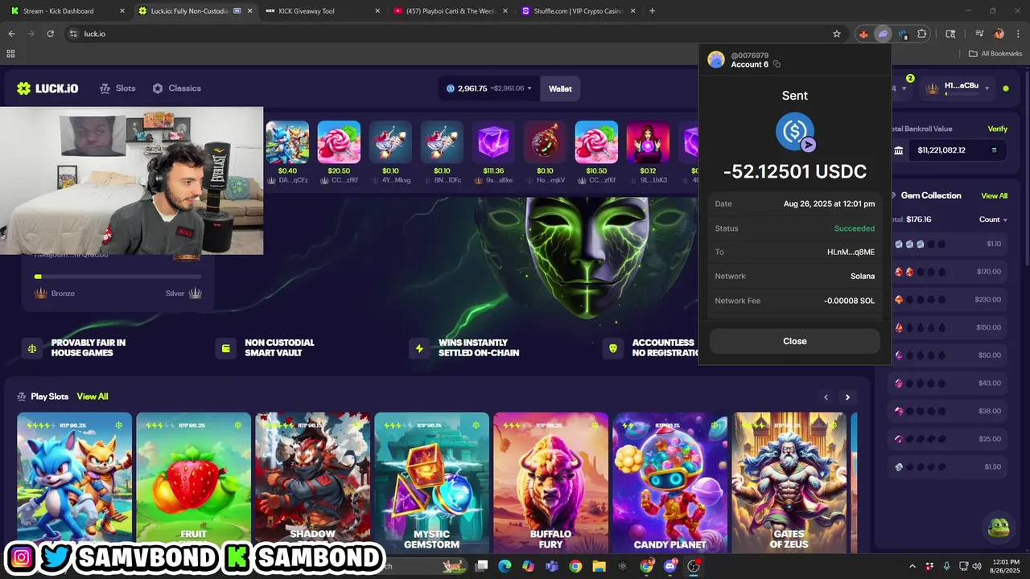1030x579 pixels.
Task: Open the Chrome profile avatar
Action: 999,34
